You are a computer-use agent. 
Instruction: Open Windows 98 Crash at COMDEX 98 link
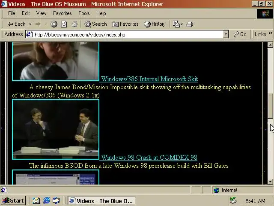(149, 158)
